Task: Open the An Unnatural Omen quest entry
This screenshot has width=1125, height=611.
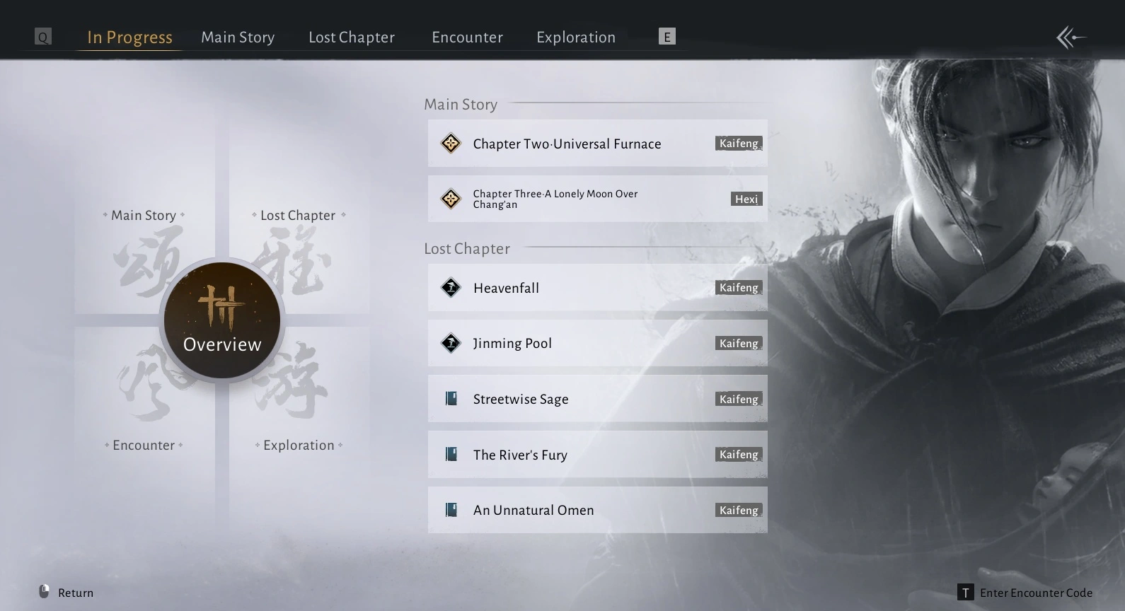Action: [597, 510]
